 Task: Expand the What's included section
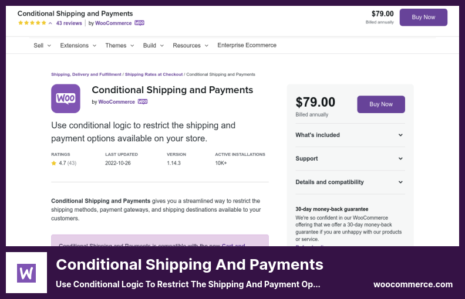click(x=350, y=135)
